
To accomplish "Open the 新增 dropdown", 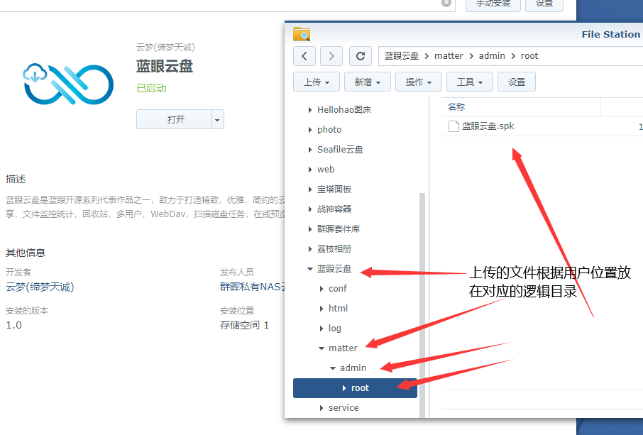I will click(367, 81).
